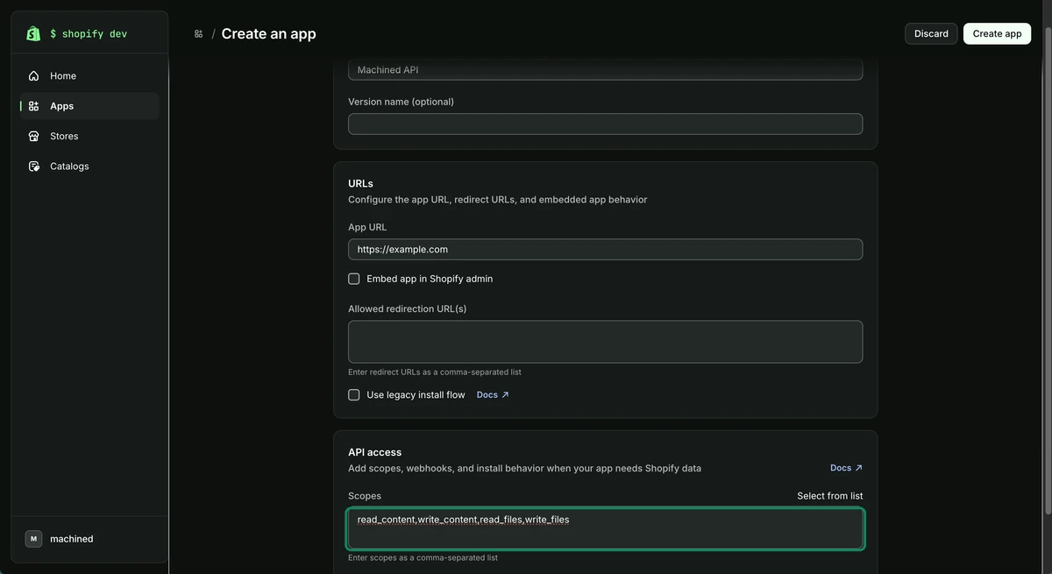Focus the Machined API name field

tap(605, 70)
